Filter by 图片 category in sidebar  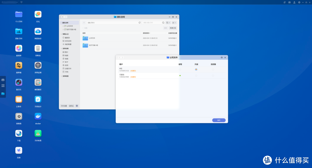click(66, 52)
